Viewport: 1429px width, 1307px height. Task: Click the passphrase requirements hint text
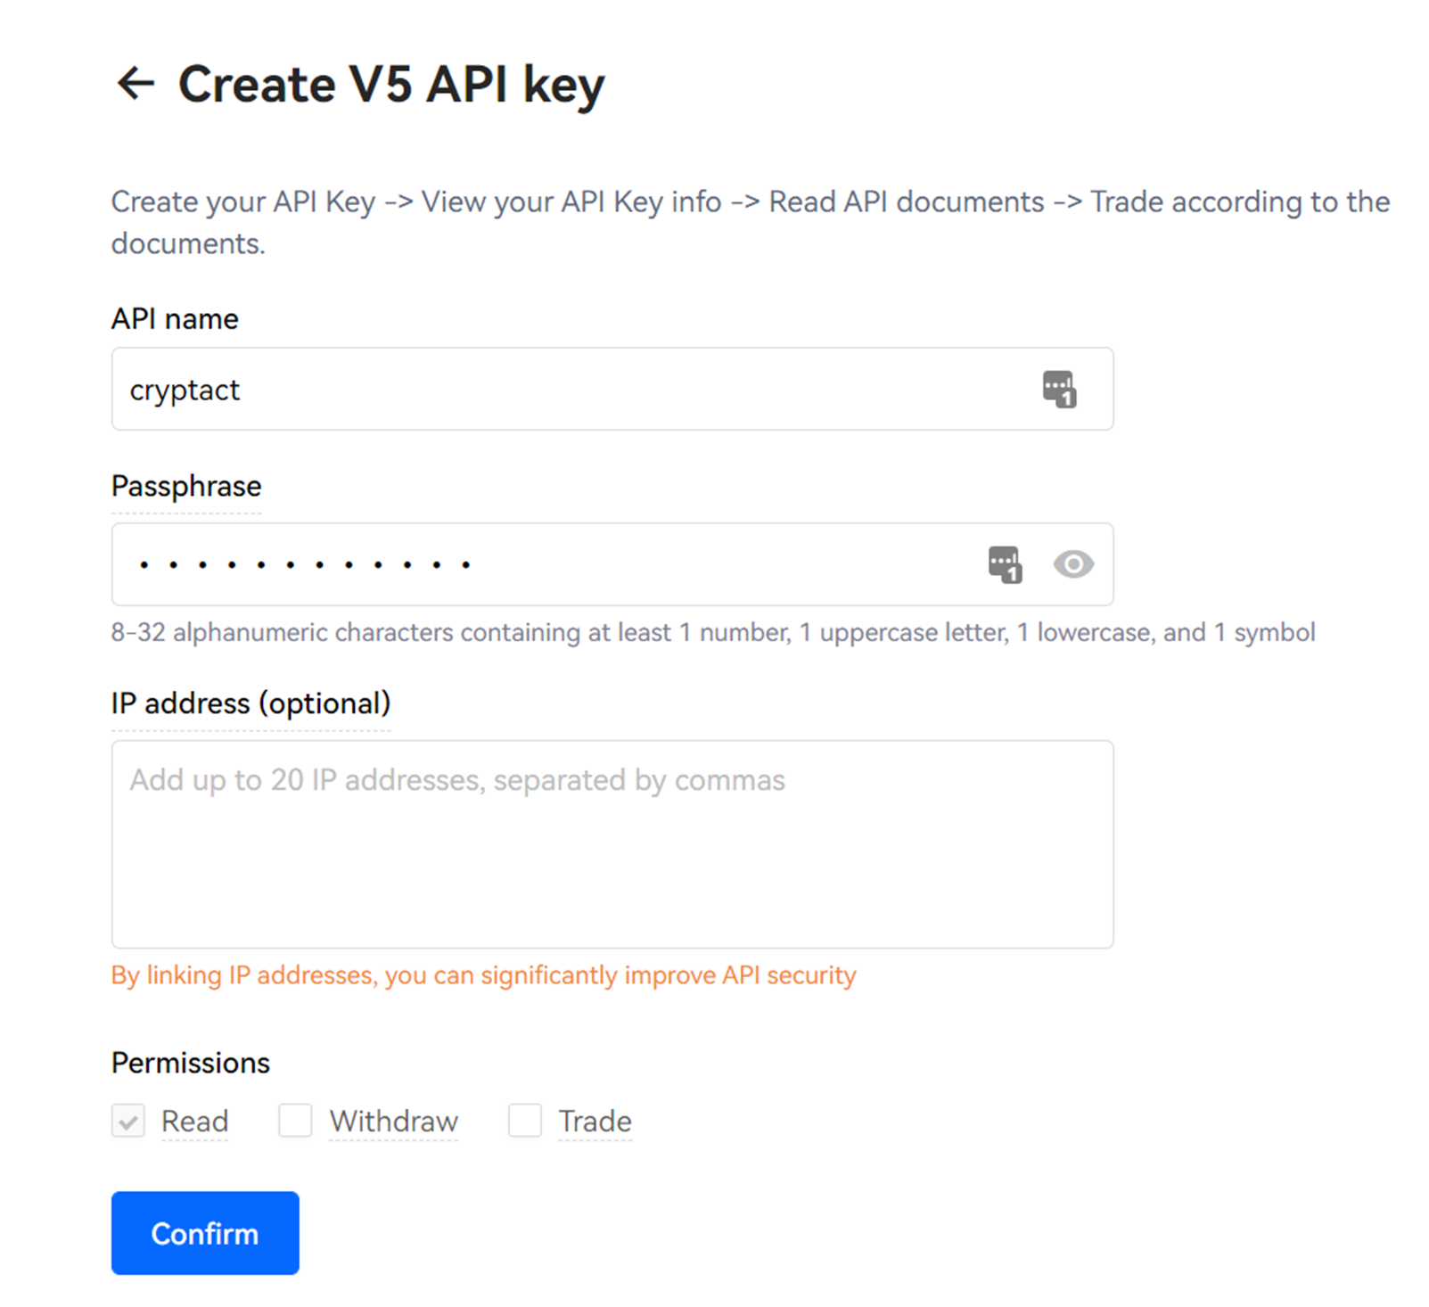[x=711, y=632]
